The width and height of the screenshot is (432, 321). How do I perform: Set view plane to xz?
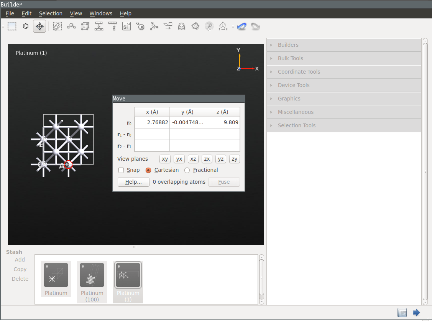click(193, 159)
